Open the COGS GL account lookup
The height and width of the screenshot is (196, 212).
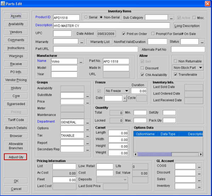(199, 166)
